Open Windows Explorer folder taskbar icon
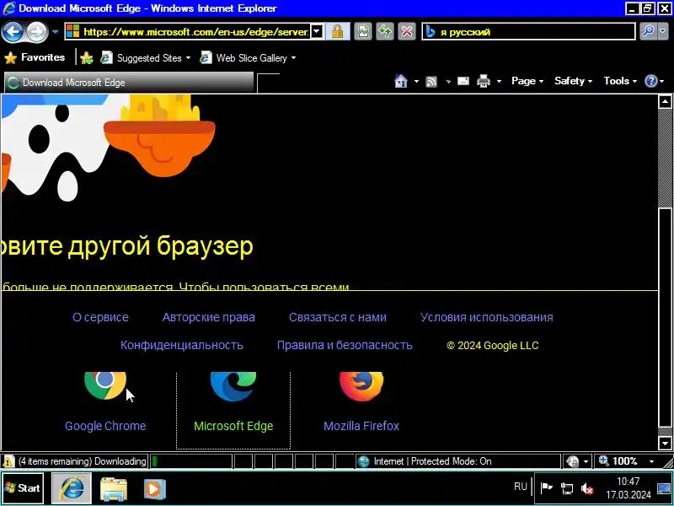Image resolution: width=674 pixels, height=506 pixels. [x=114, y=489]
